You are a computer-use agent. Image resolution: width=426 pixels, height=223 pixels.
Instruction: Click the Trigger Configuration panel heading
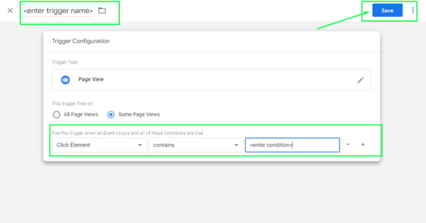[81, 41]
